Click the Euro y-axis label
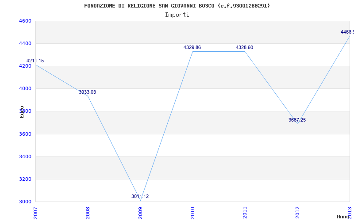This screenshot has width=354, height=221. (x=22, y=112)
